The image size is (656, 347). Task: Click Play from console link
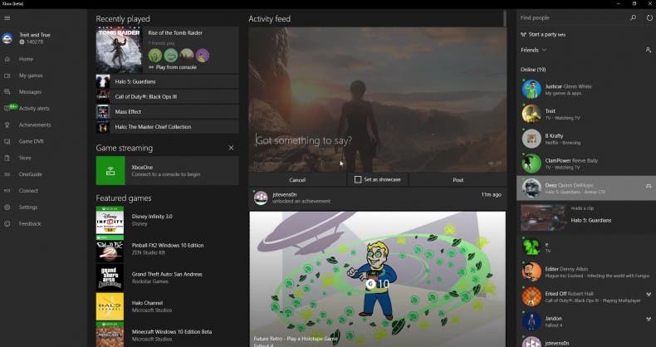(173, 67)
